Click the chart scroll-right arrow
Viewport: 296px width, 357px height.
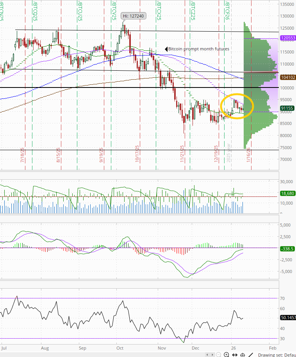point(212,355)
